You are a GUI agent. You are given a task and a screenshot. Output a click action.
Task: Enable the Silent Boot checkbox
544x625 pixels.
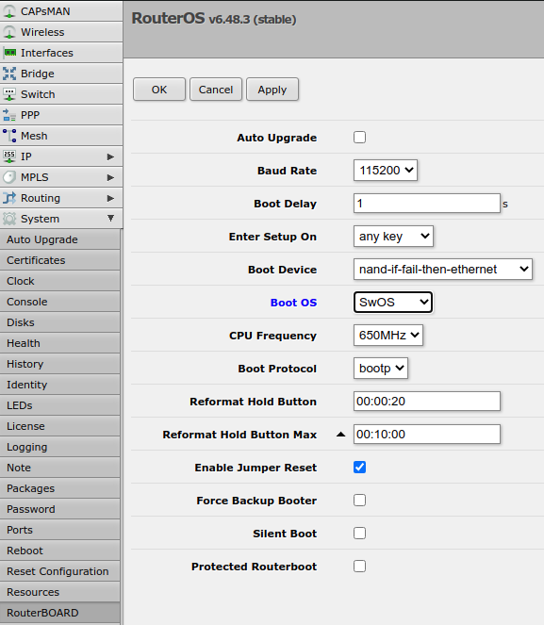click(359, 534)
